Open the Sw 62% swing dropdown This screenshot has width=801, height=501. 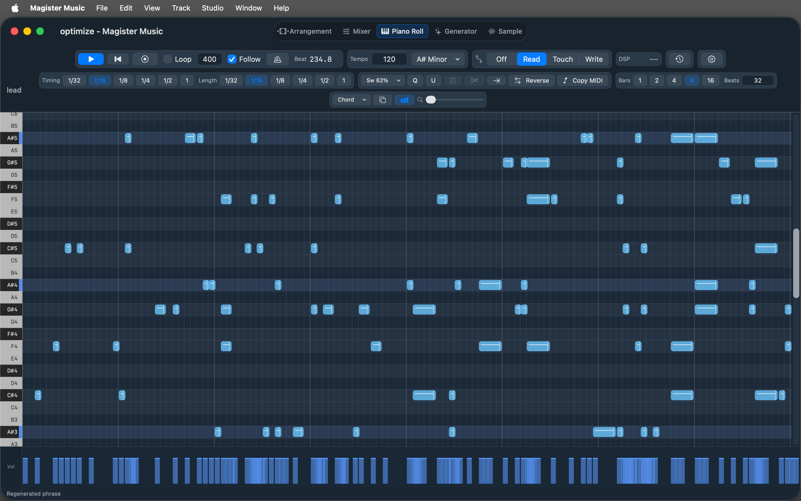pyautogui.click(x=383, y=80)
